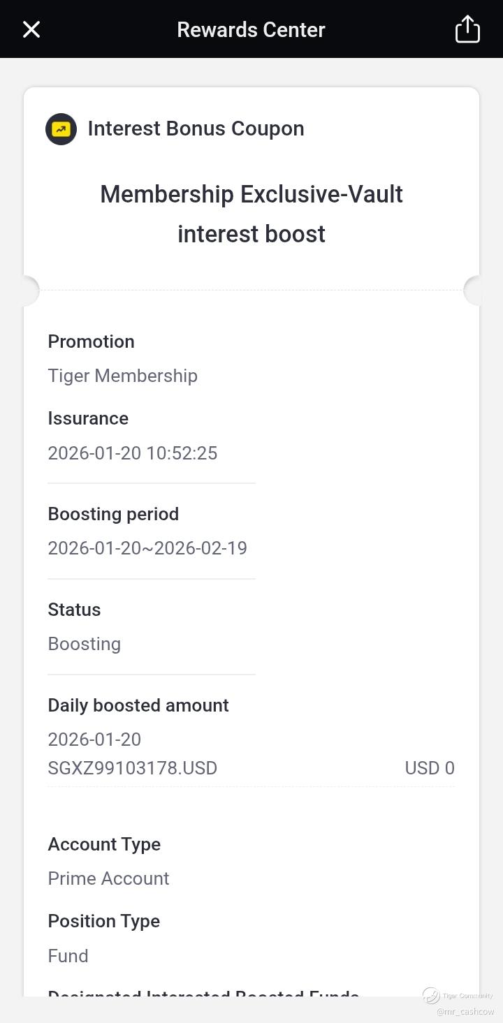Select the SGXZ99103178.USD fund entry

133,768
